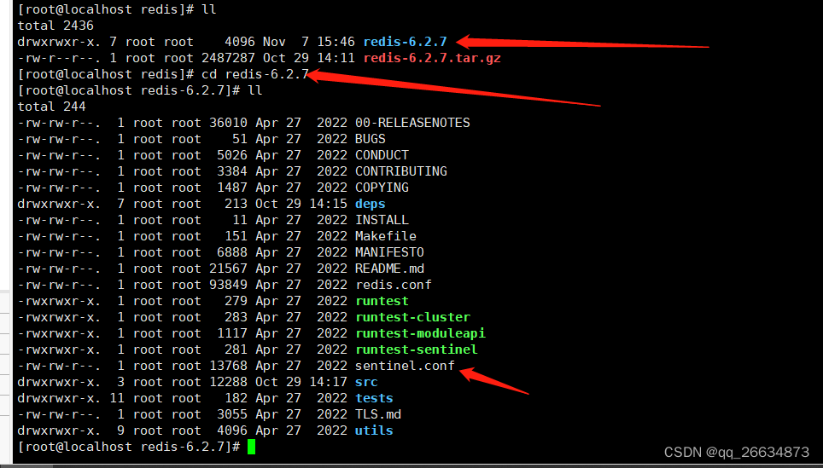Select the runtest-cluster script name
The width and height of the screenshot is (823, 468).
pos(412,318)
